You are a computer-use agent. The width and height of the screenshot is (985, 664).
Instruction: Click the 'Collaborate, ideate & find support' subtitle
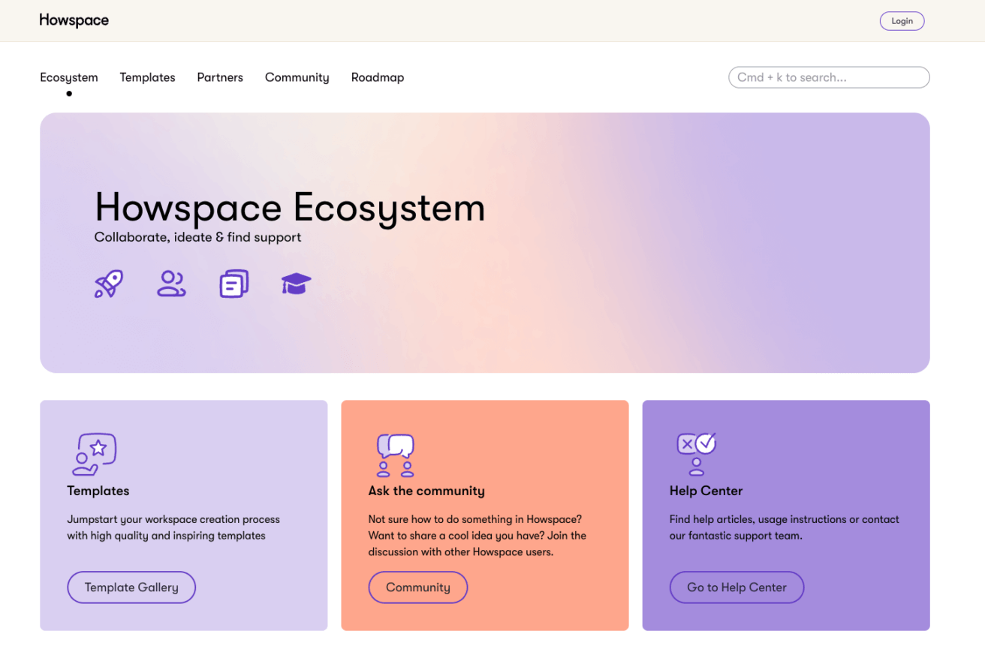click(x=198, y=237)
